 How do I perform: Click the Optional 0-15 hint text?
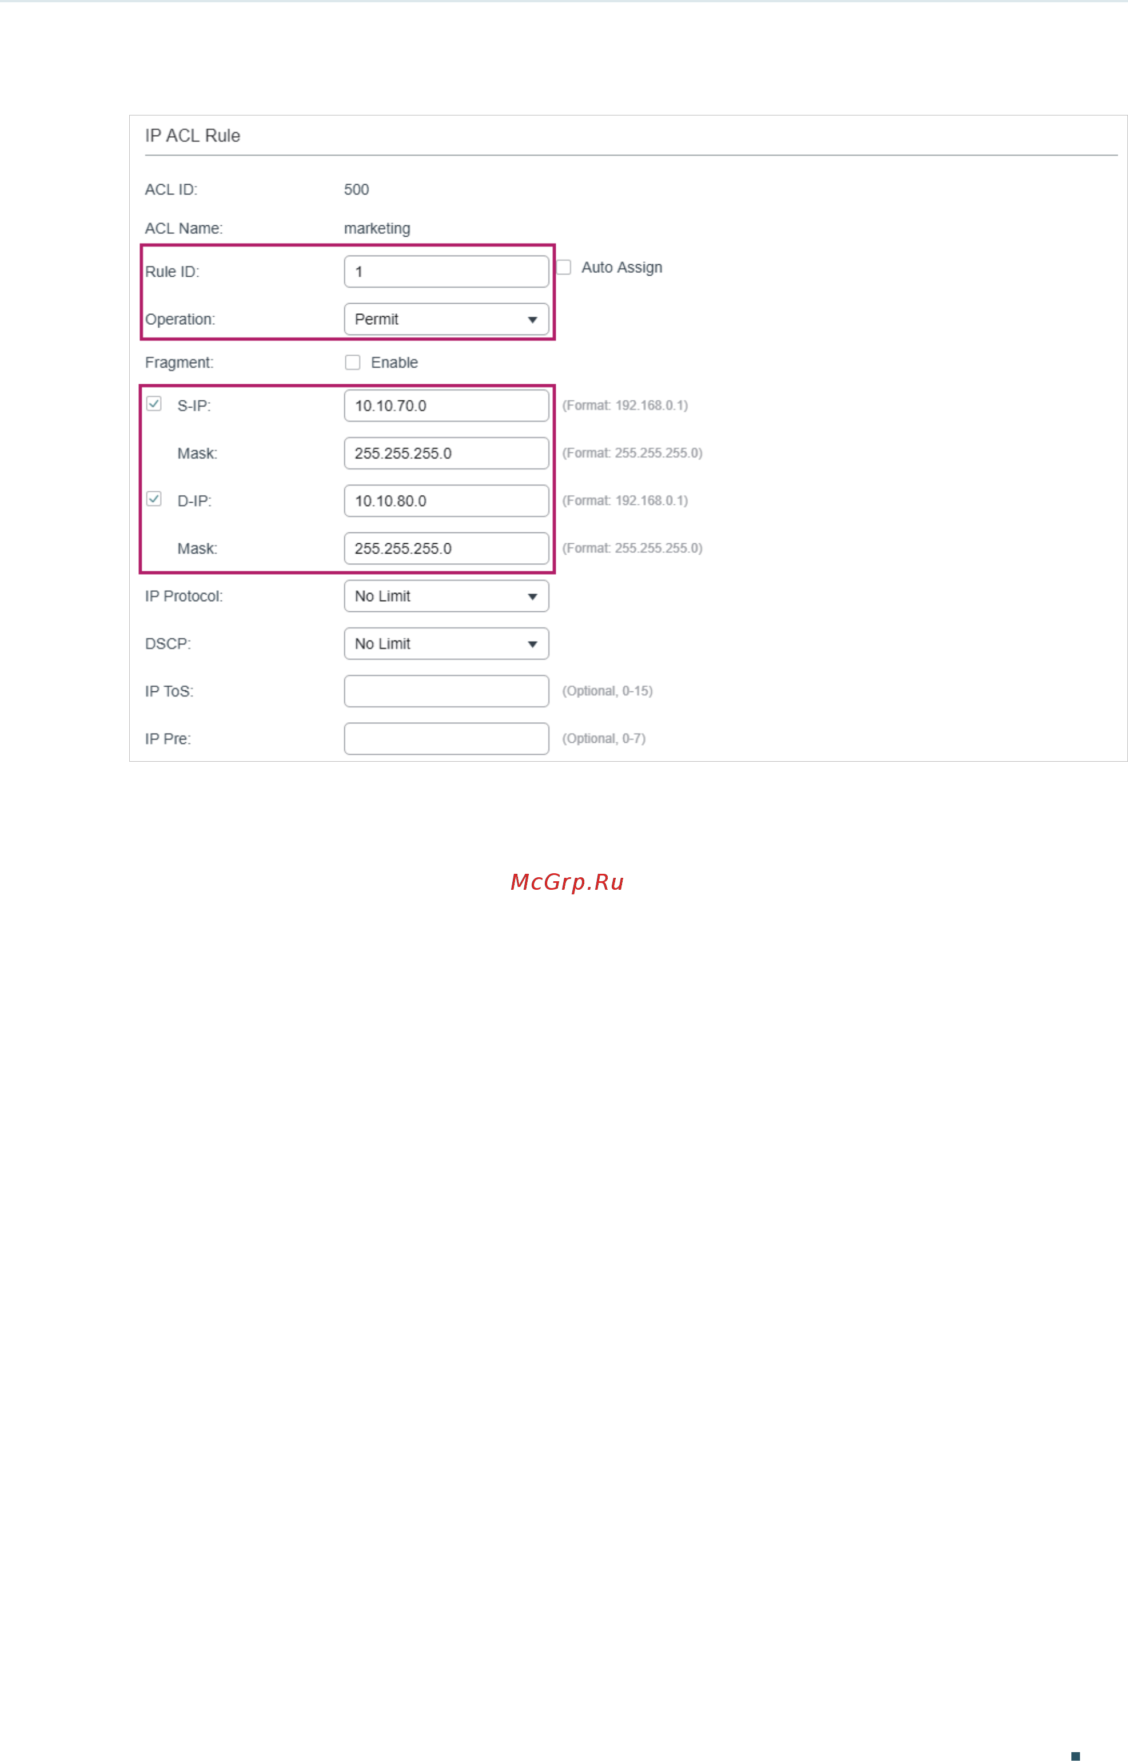click(x=607, y=691)
